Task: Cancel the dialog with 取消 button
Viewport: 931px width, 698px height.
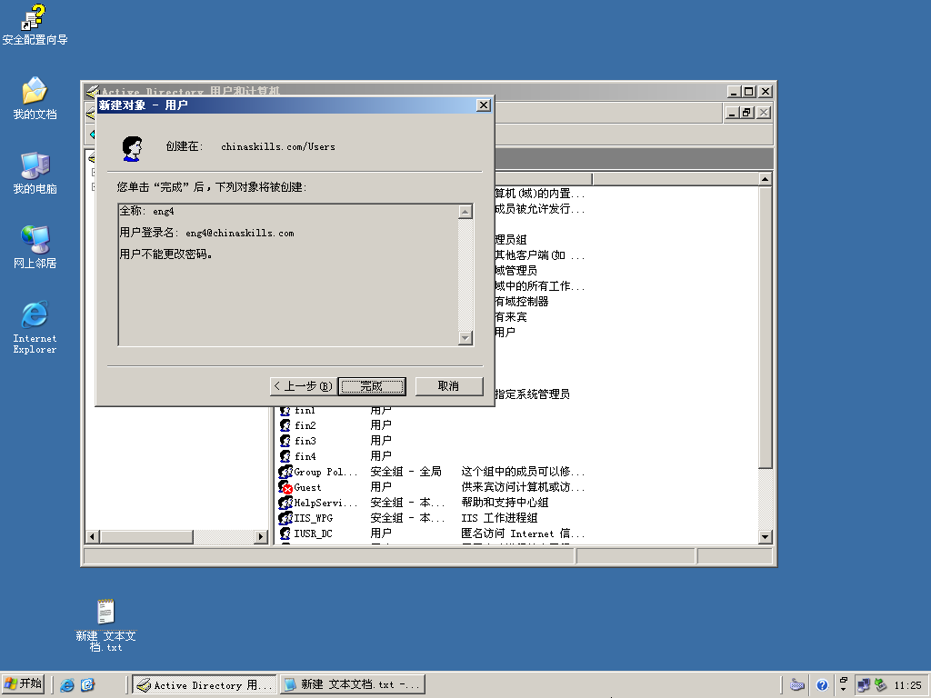Action: pos(449,385)
